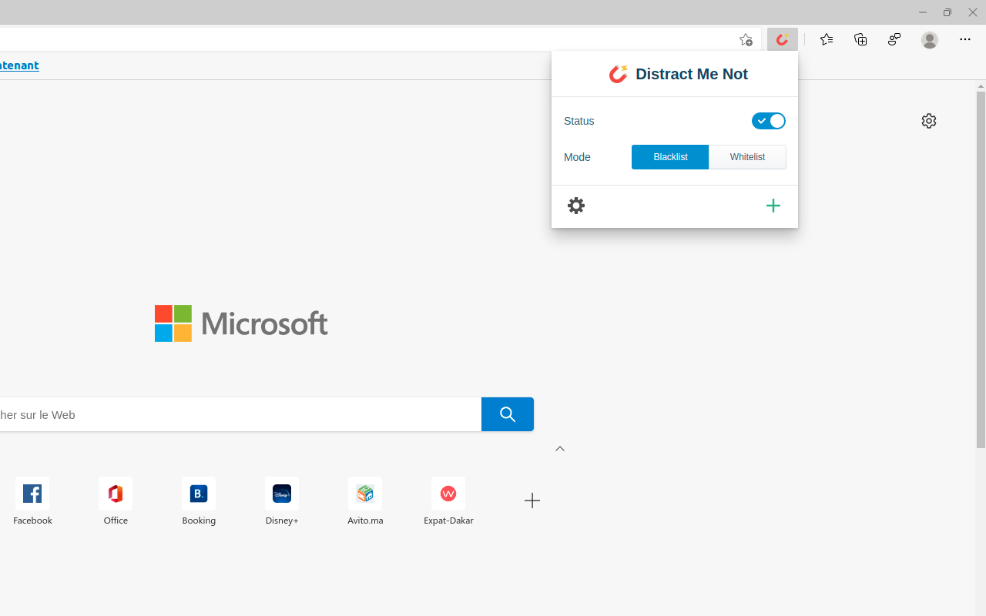Open the Favorites list
This screenshot has height=616, width=986.
point(827,39)
